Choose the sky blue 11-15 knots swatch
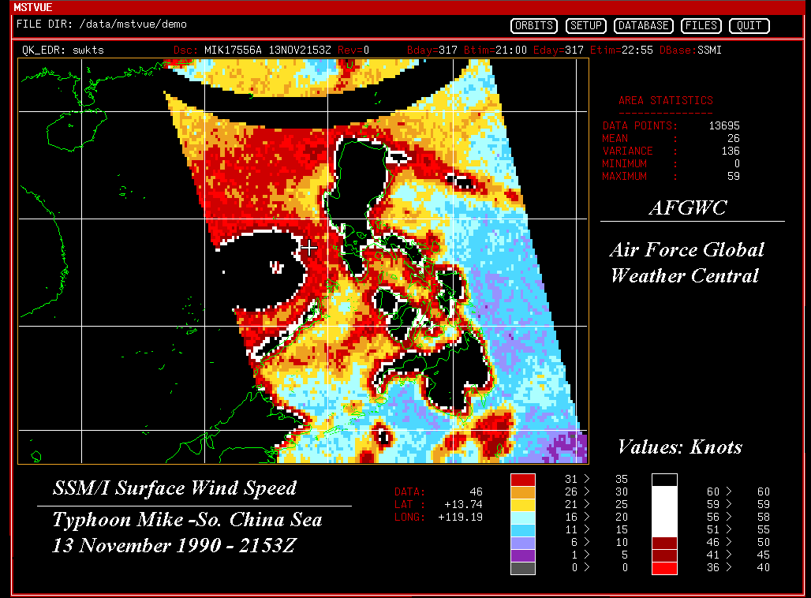811x598 pixels. coord(523,529)
